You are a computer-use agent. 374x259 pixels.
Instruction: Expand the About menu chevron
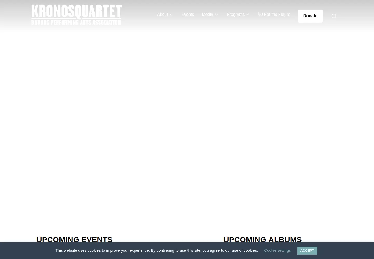point(171,15)
